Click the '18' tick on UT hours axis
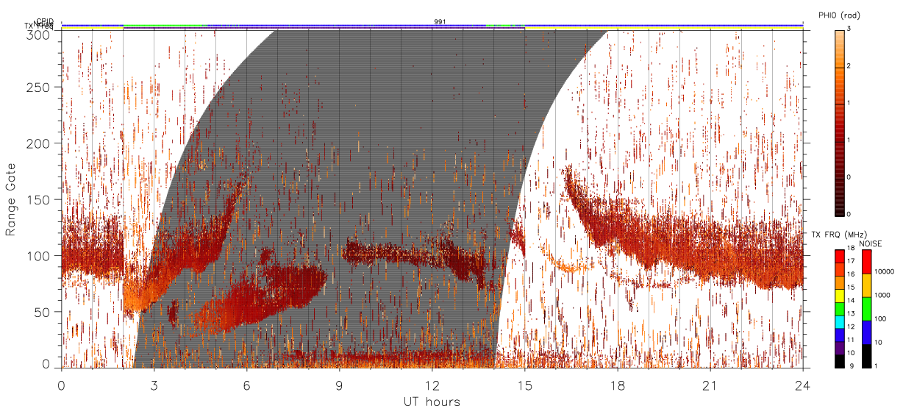The image size is (903, 417). (617, 385)
